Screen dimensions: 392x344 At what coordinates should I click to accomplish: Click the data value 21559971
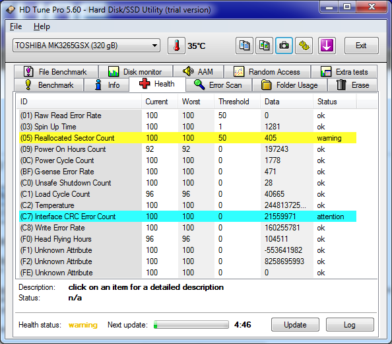pos(280,217)
